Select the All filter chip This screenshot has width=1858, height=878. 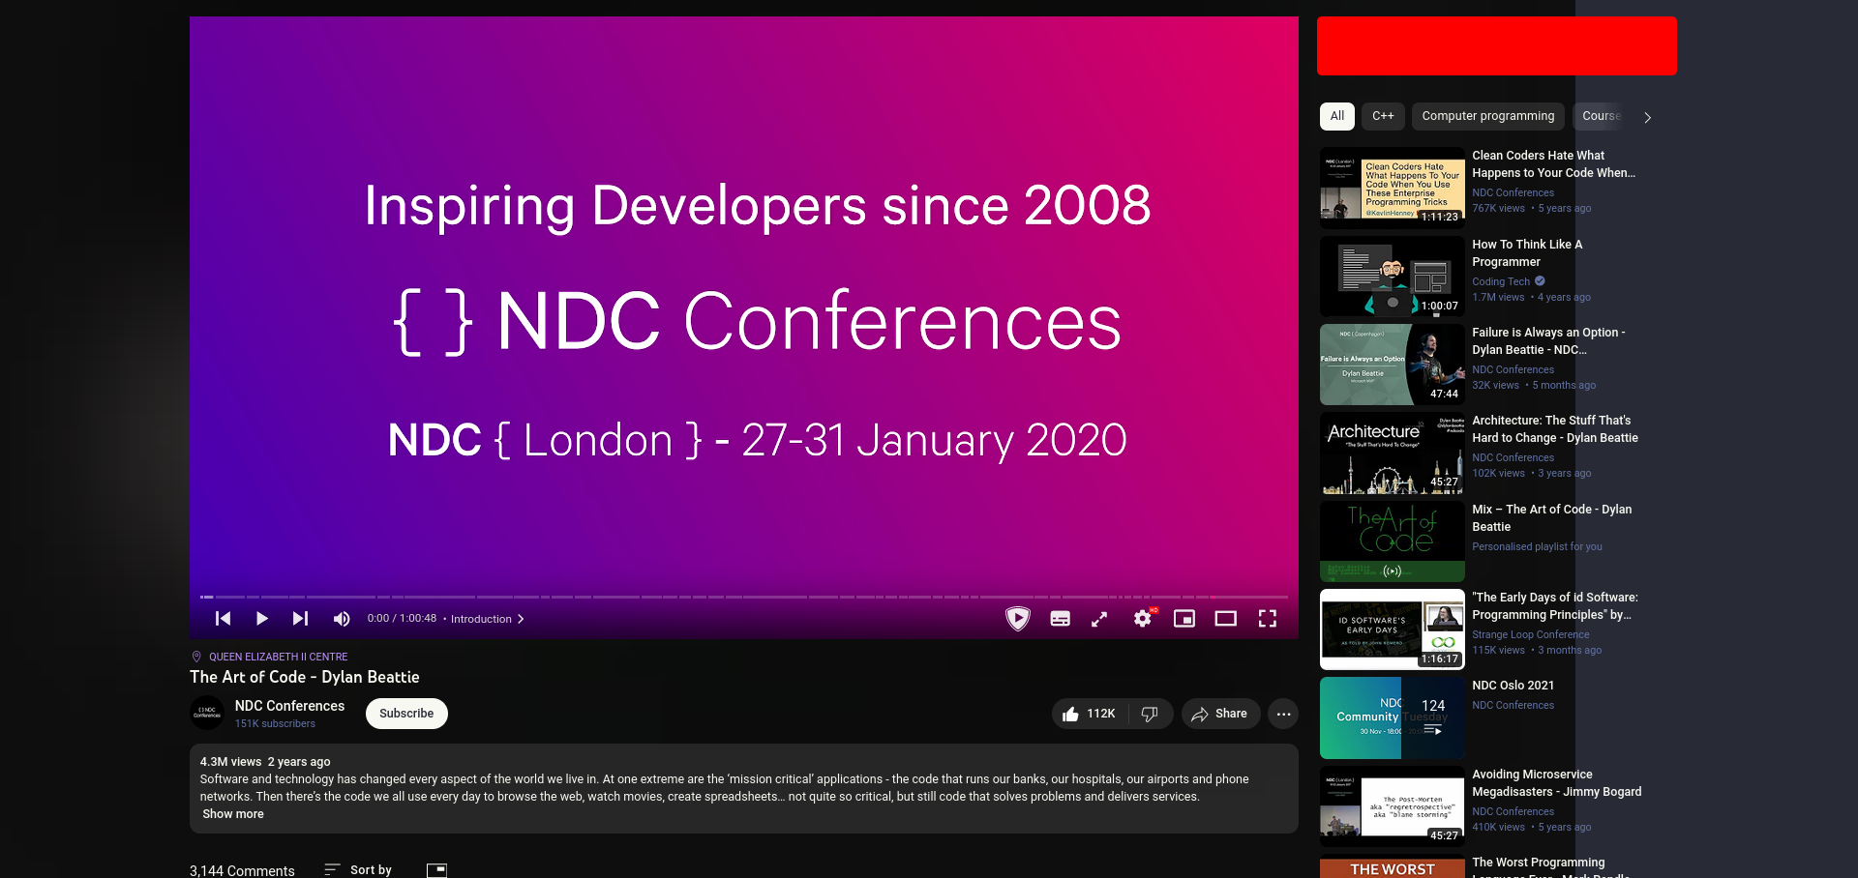point(1337,116)
